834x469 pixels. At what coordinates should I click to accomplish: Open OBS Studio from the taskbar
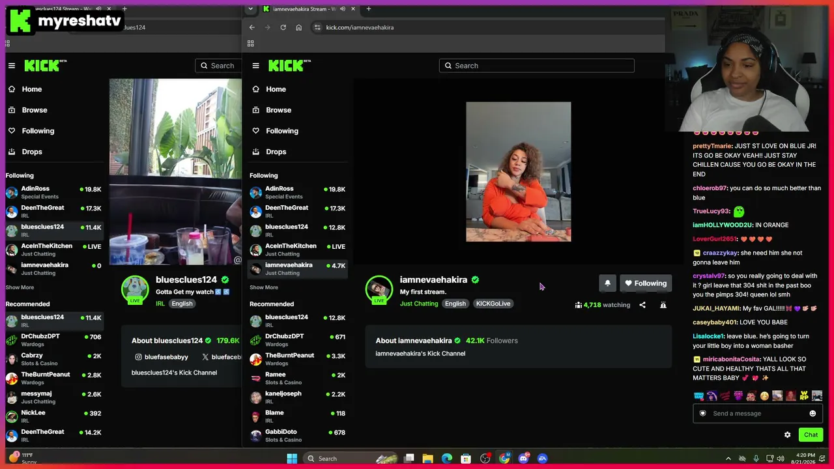pyautogui.click(x=485, y=459)
